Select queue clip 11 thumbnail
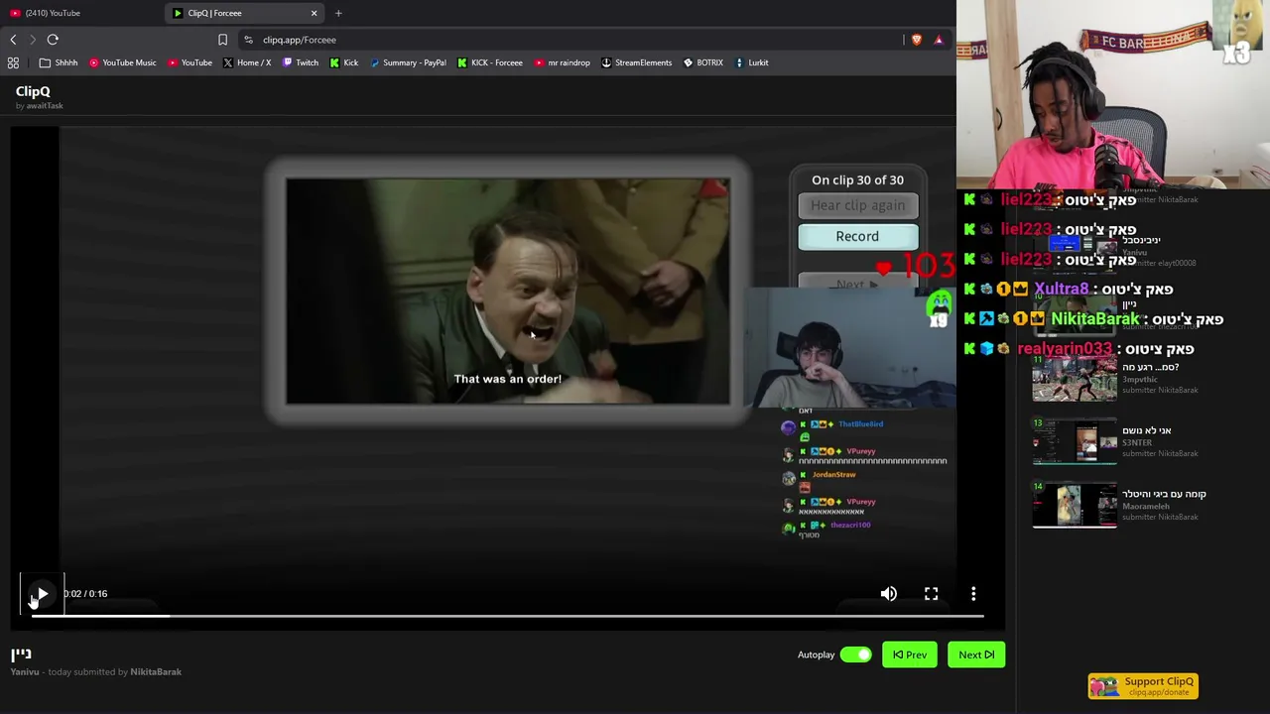Screen dimensions: 1270x714 point(1075,379)
